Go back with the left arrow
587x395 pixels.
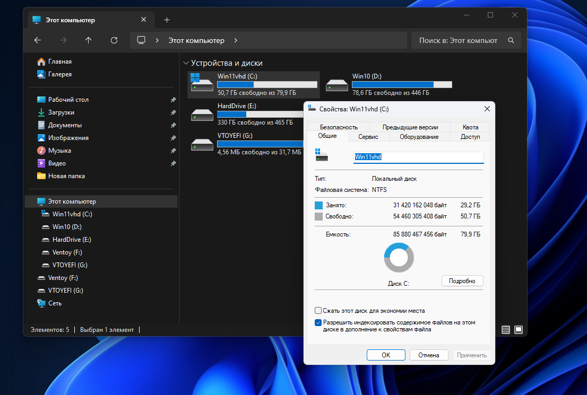point(38,40)
